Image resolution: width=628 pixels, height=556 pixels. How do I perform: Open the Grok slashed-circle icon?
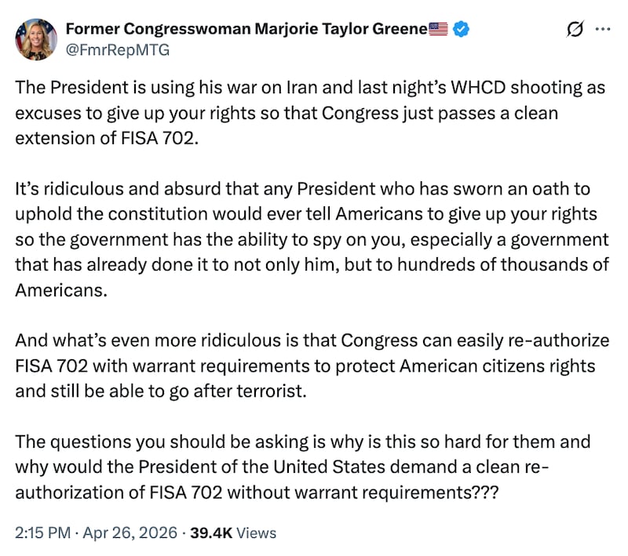575,30
